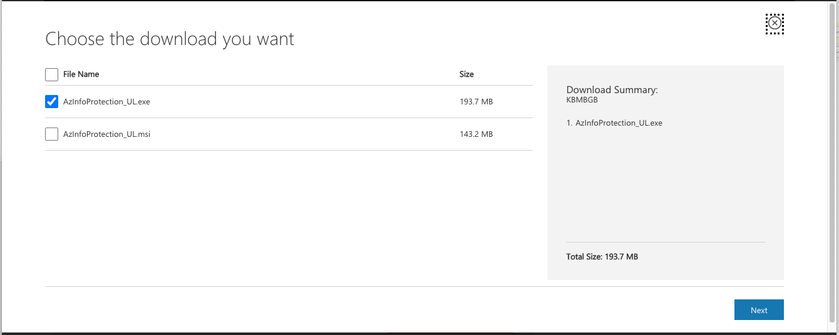Click the Next button

coord(759,310)
